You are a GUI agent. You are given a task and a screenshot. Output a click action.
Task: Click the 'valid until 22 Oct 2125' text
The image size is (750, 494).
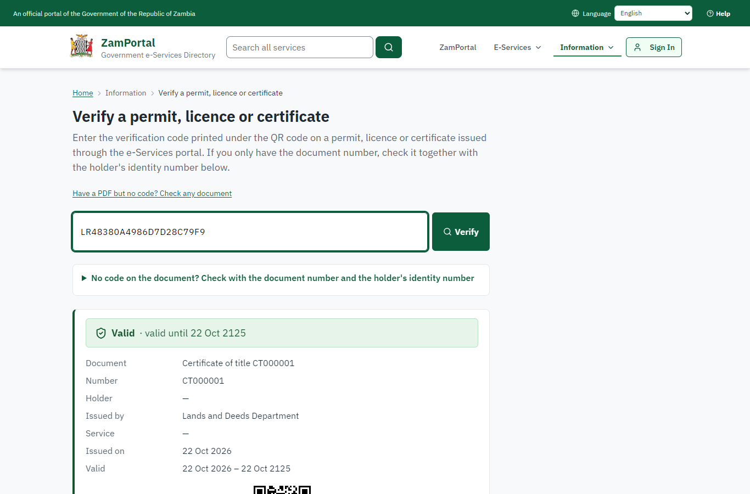coord(195,333)
